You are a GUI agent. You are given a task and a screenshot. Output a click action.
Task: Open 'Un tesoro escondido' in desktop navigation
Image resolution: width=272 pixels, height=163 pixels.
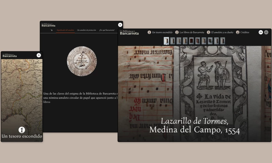coord(160,32)
